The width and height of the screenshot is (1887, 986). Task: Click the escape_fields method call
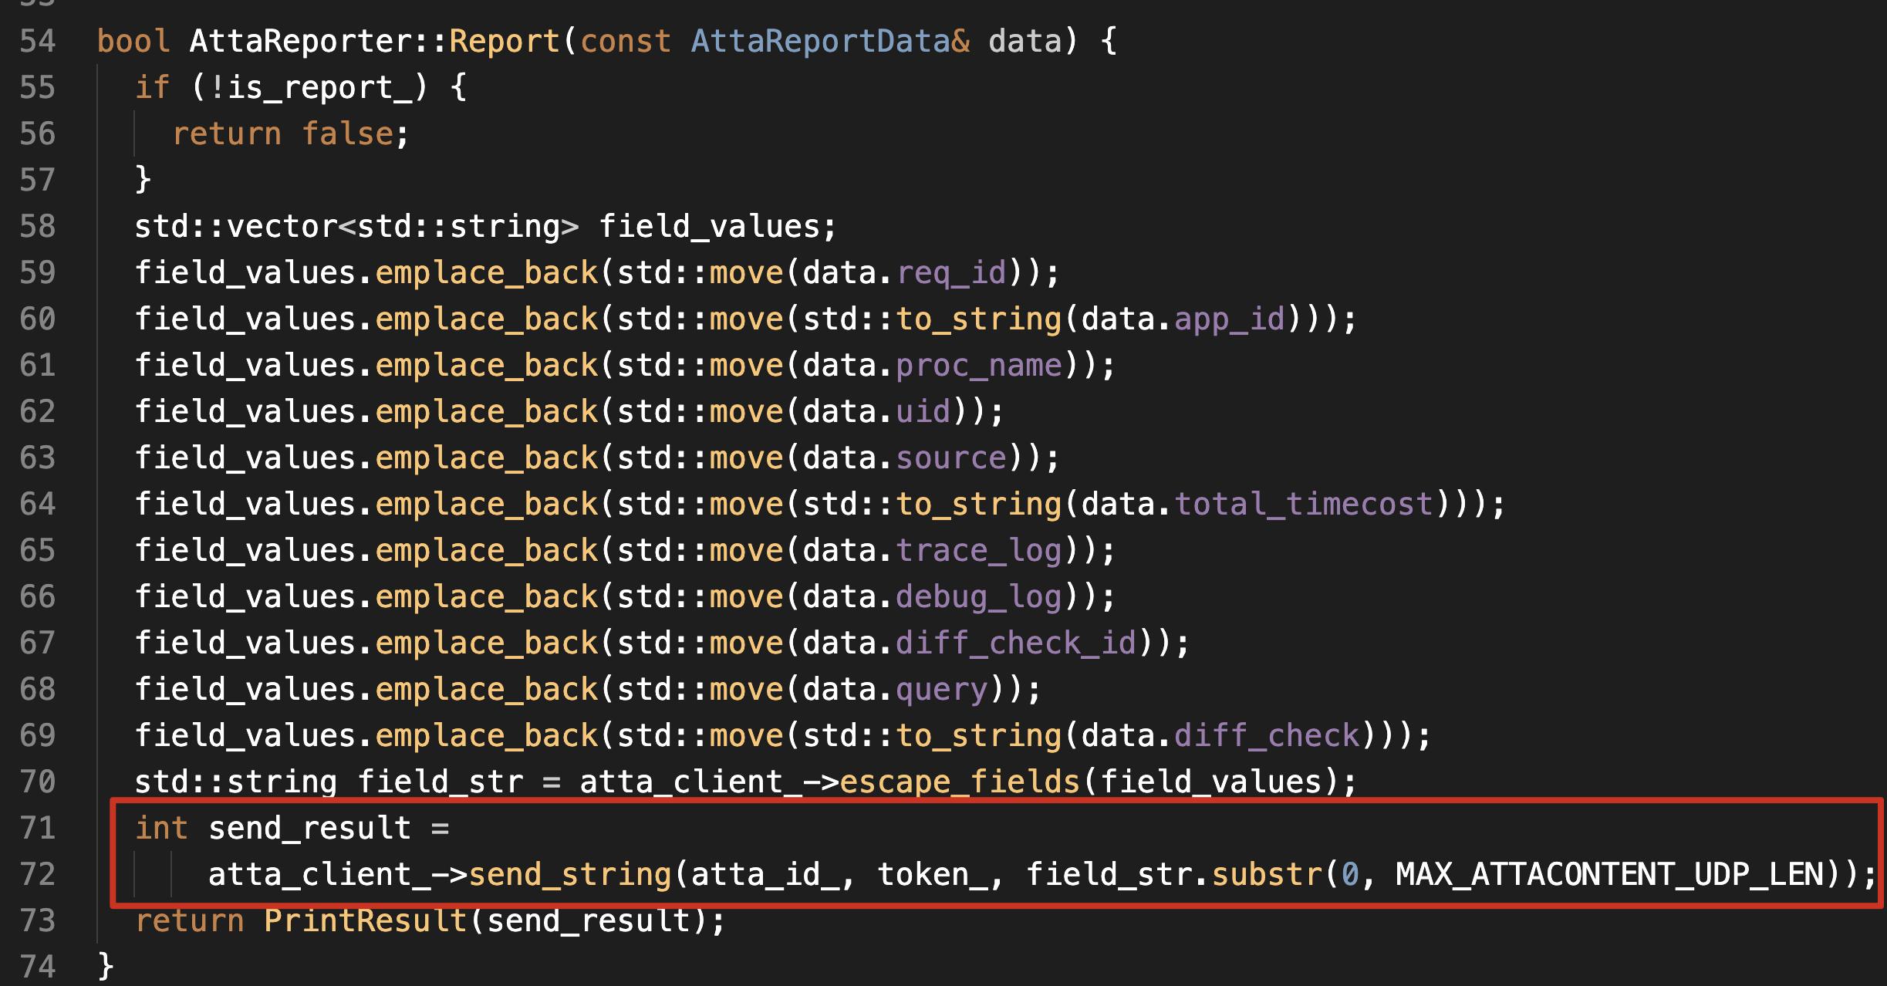(959, 782)
